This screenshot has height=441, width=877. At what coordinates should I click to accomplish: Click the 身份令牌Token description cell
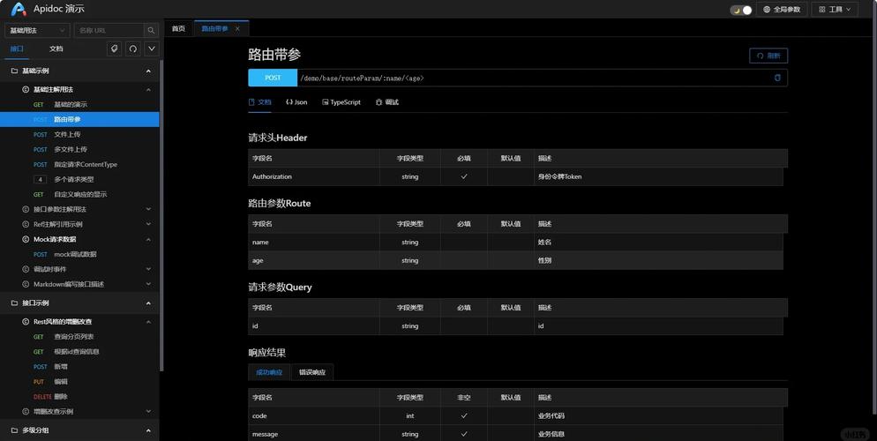[658, 176]
